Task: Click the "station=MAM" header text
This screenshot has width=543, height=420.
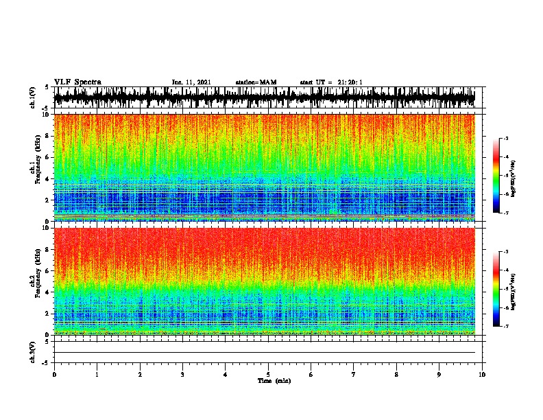Action: pyautogui.click(x=256, y=82)
